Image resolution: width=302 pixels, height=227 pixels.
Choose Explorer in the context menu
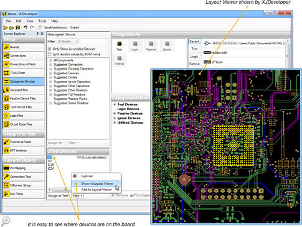tap(97, 176)
